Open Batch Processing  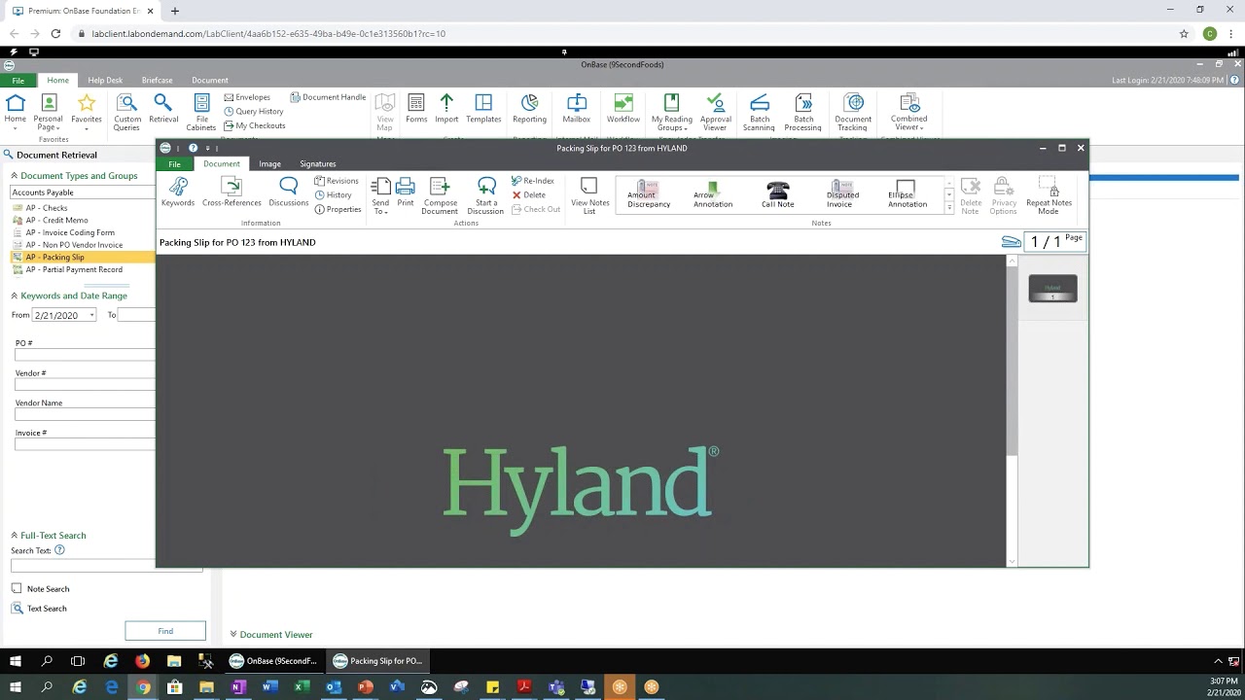pos(803,113)
